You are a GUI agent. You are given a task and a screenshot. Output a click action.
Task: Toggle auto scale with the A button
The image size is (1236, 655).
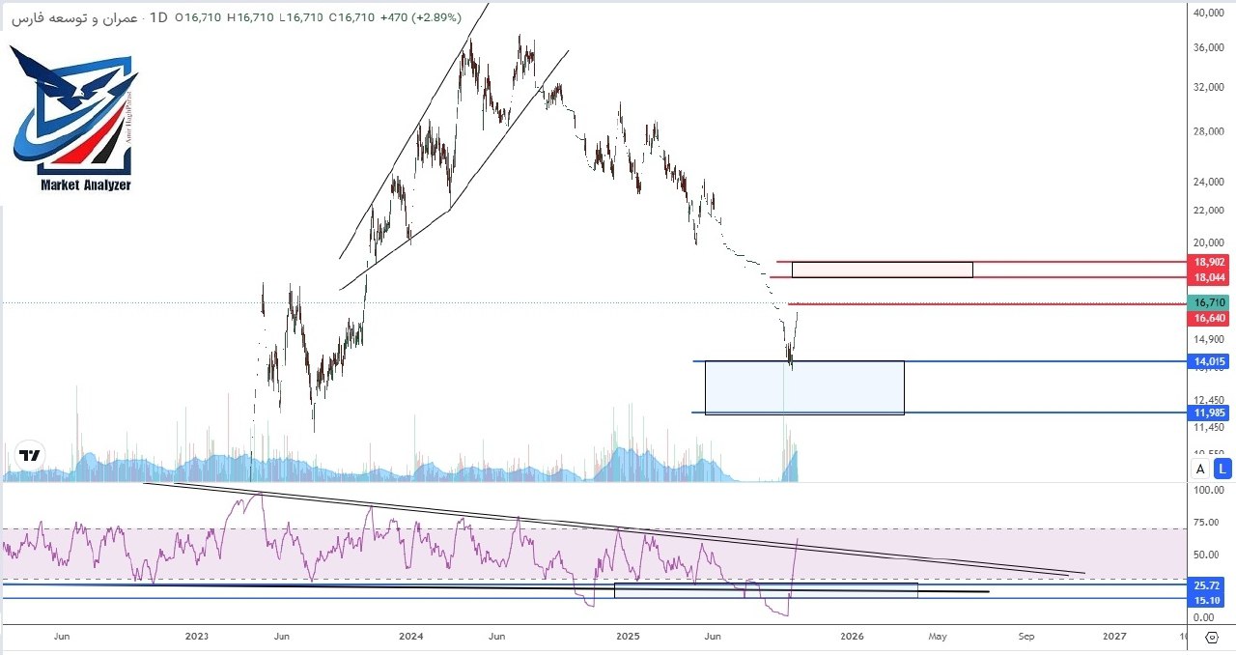(x=1200, y=470)
